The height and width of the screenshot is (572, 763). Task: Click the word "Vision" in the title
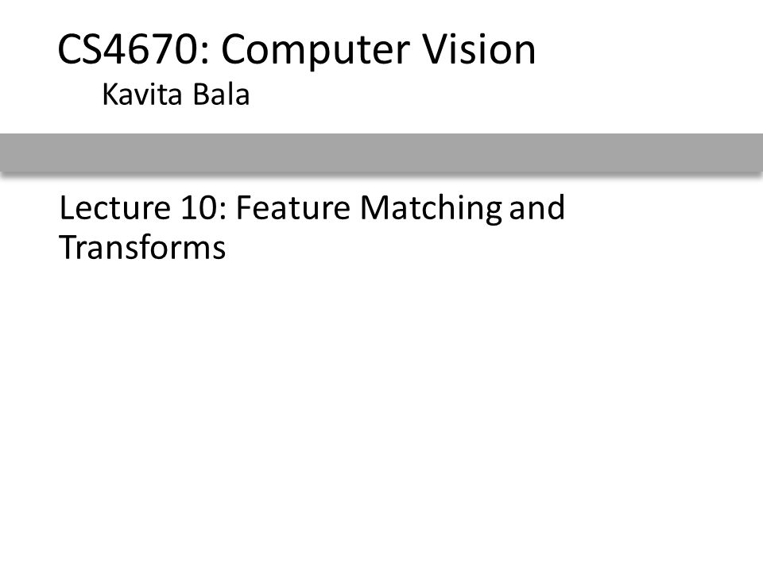[x=478, y=49]
